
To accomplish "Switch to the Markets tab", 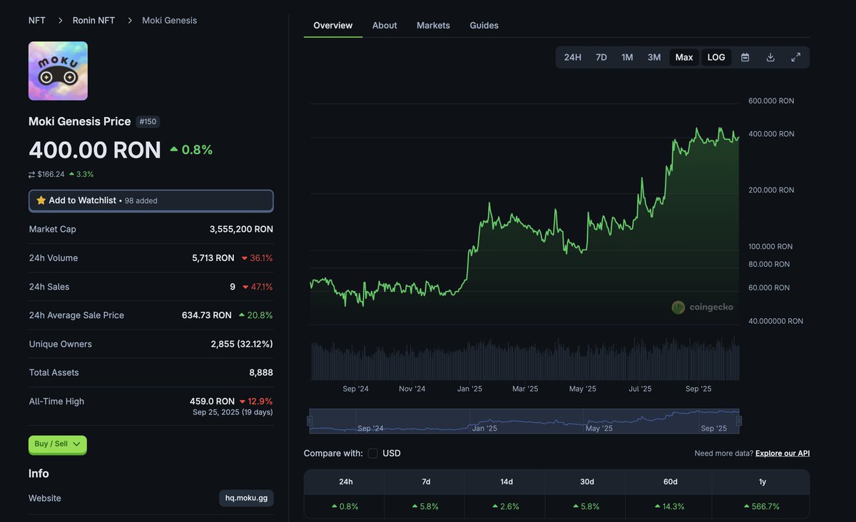I will coord(433,25).
